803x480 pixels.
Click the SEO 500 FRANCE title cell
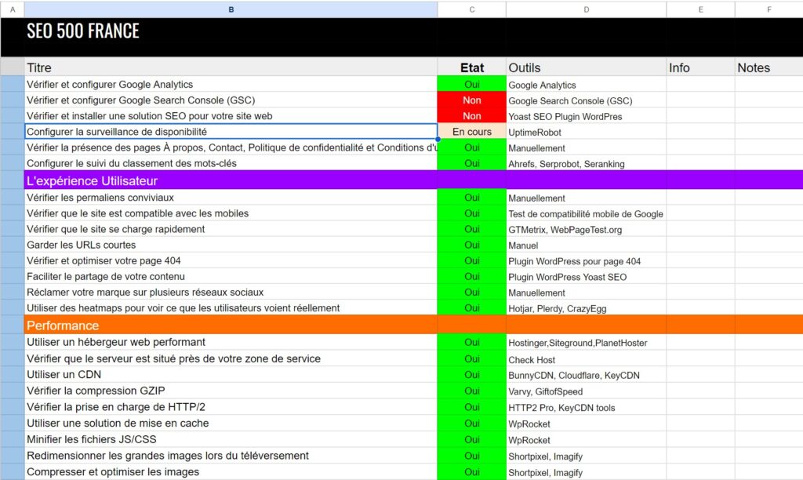(x=231, y=37)
